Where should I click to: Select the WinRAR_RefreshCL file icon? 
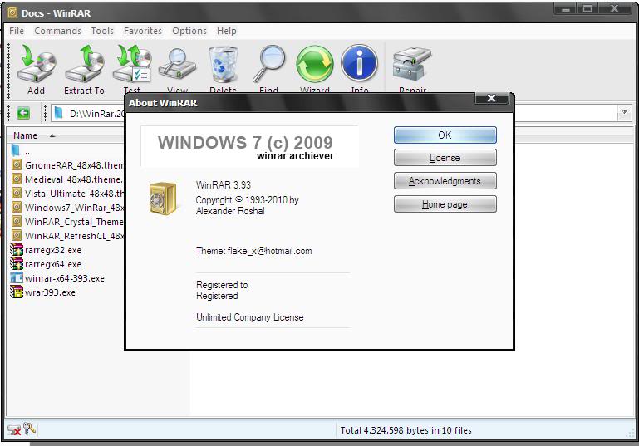pyautogui.click(x=17, y=235)
